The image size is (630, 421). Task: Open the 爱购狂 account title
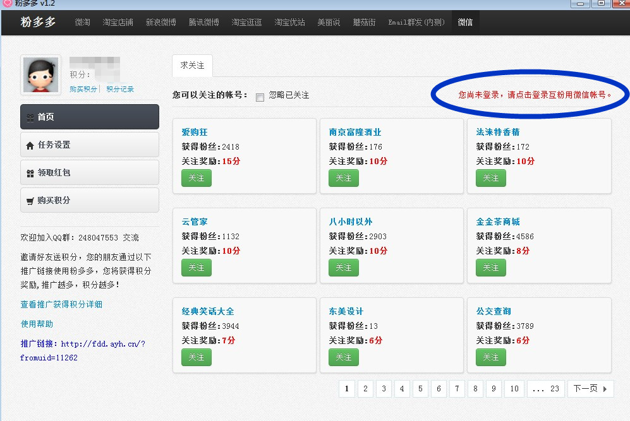[x=195, y=132]
